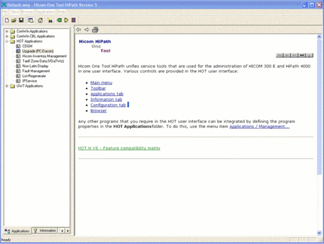The height and width of the screenshot is (244, 324).
Task: Switch to the Applications tab at bottom
Action: (17, 231)
